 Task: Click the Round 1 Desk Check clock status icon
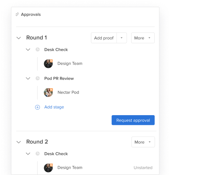click(x=38, y=49)
